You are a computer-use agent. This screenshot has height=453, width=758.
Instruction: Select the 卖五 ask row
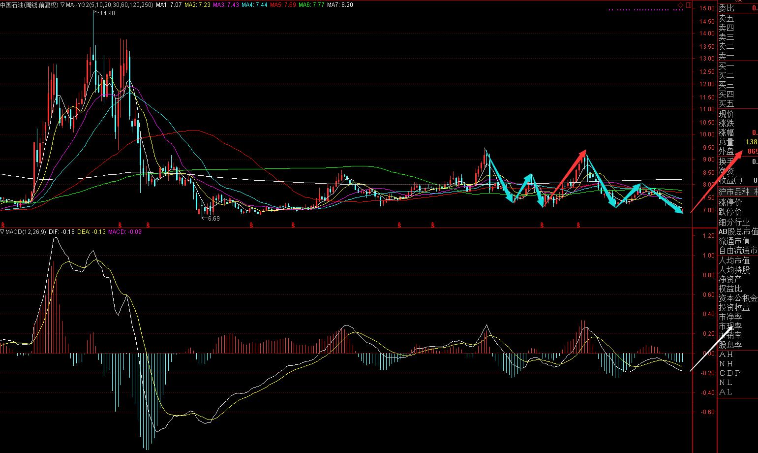738,19
